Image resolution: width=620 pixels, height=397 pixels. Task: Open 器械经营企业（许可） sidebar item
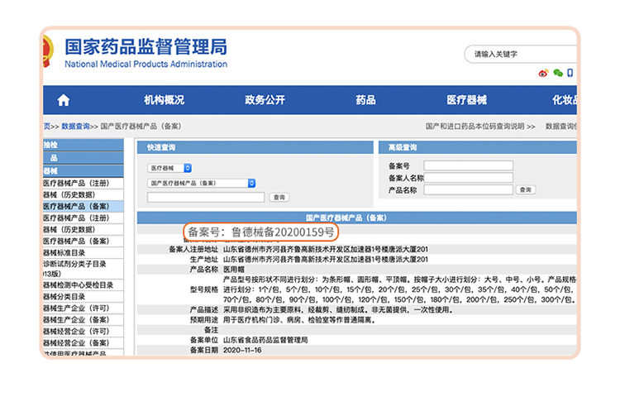pos(83,332)
